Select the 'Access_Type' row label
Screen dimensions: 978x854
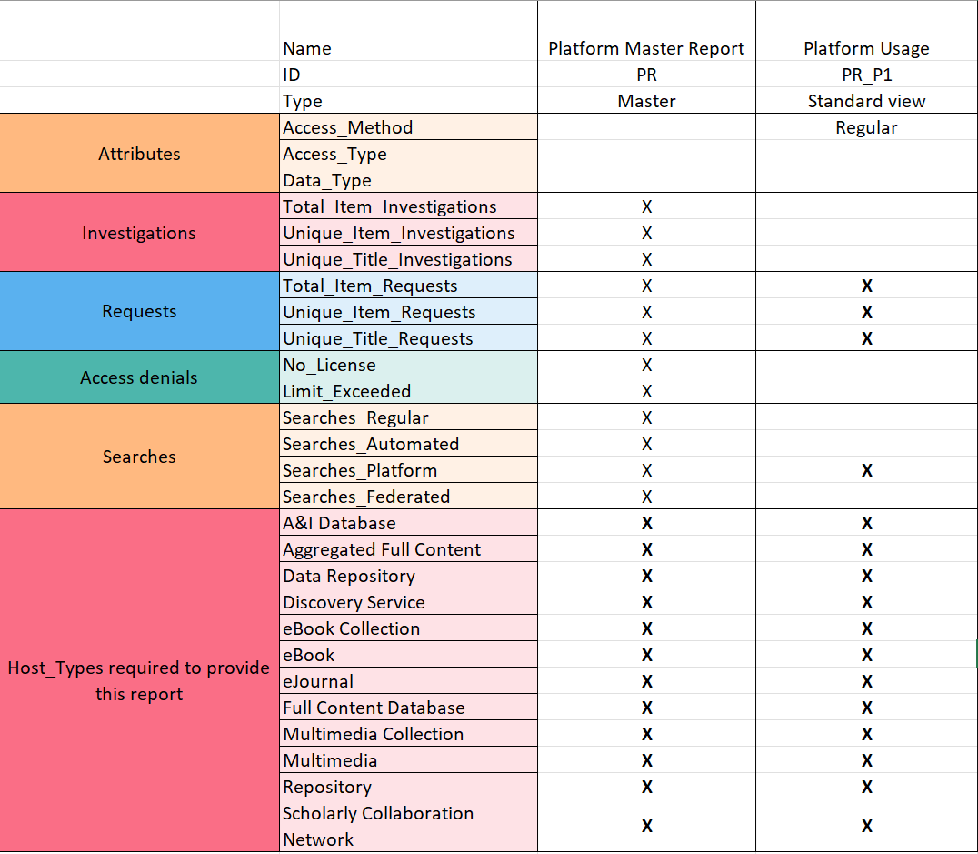[408, 153]
